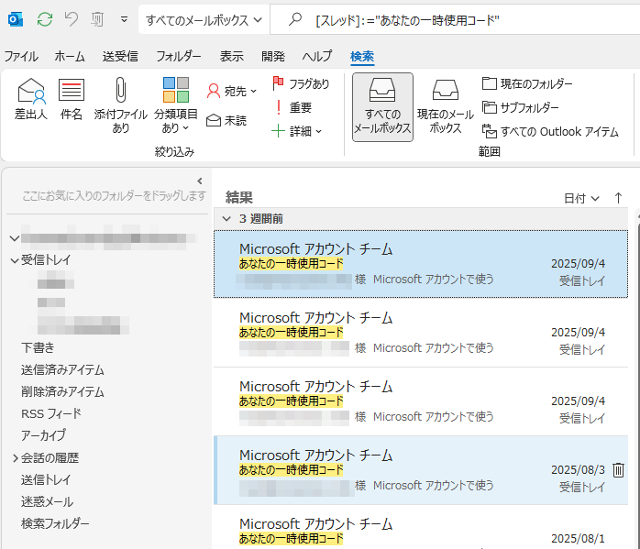
Task: Delete the 2025/08/3 email with trash icon
Action: pos(618,470)
